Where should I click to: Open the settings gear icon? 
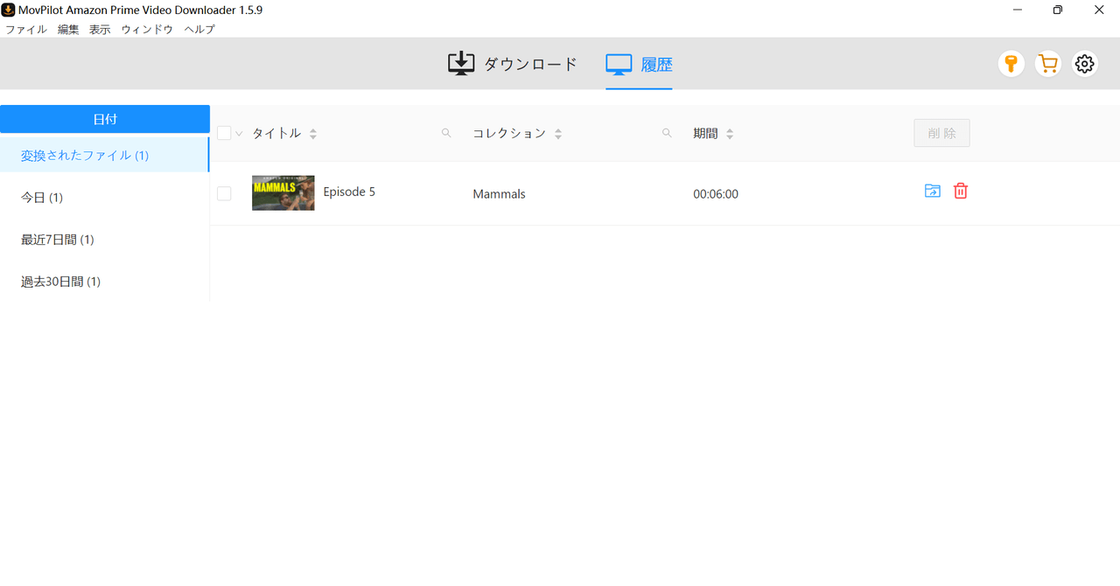[1085, 64]
